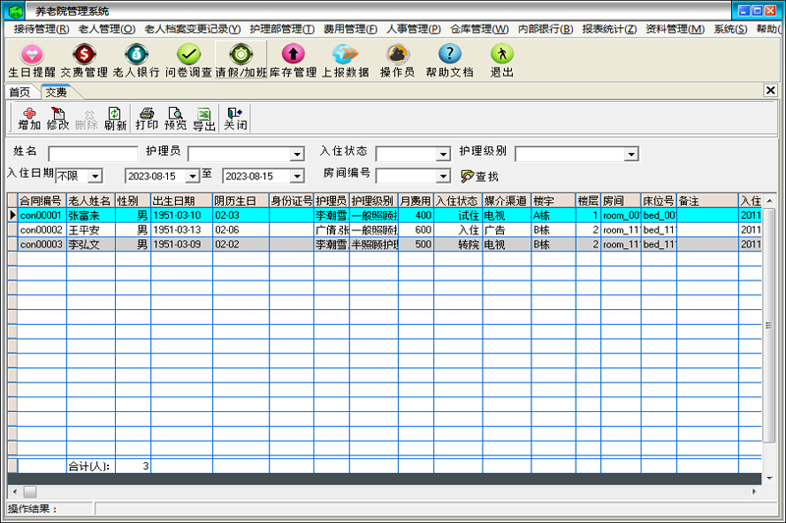Viewport: 786px width, 523px height.
Task: Click the 转院 status cell
Action: (x=458, y=244)
